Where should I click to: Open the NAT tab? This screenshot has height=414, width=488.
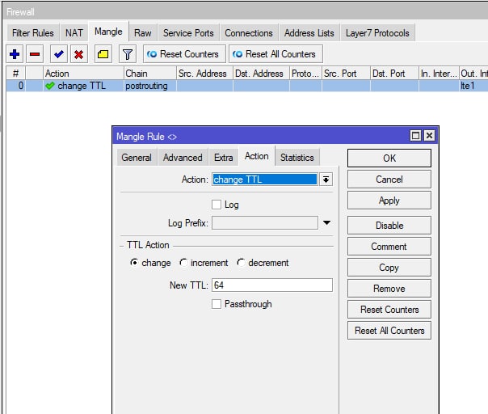point(74,32)
